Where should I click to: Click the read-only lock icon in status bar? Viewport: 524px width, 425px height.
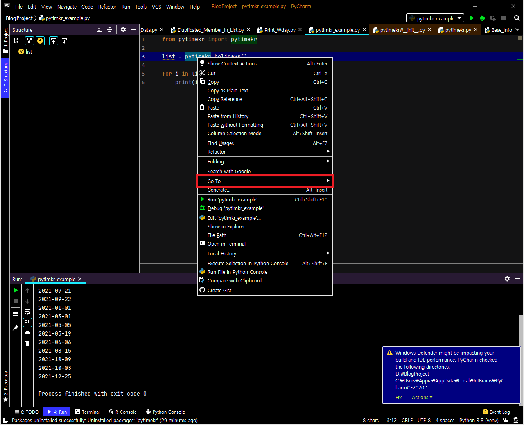506,420
